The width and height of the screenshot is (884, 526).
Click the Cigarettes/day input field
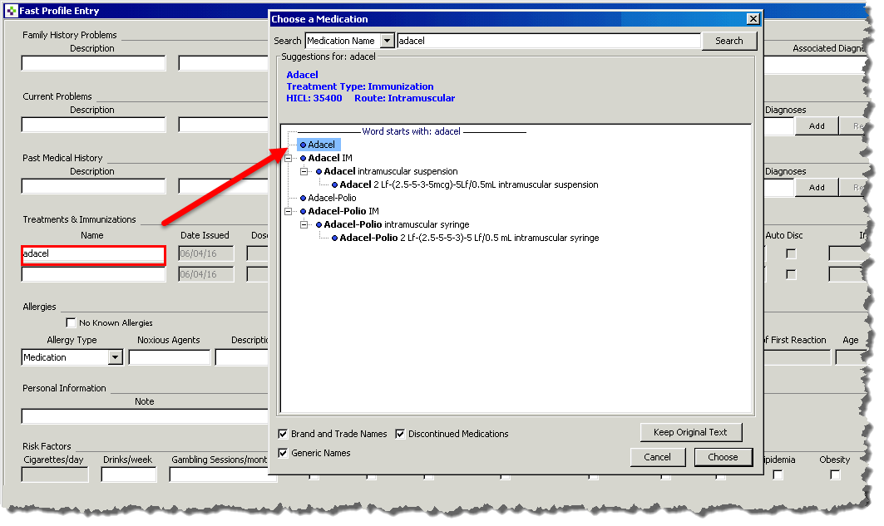[x=55, y=474]
